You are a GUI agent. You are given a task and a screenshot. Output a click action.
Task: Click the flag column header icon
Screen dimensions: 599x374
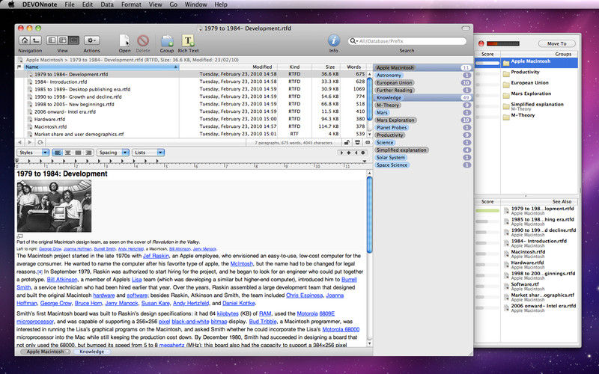click(x=19, y=67)
